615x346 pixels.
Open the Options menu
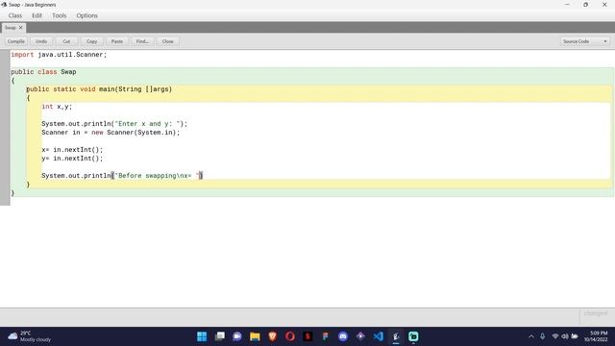[86, 15]
